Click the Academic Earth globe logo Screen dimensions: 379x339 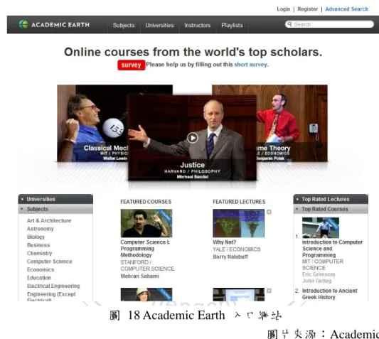[23, 24]
